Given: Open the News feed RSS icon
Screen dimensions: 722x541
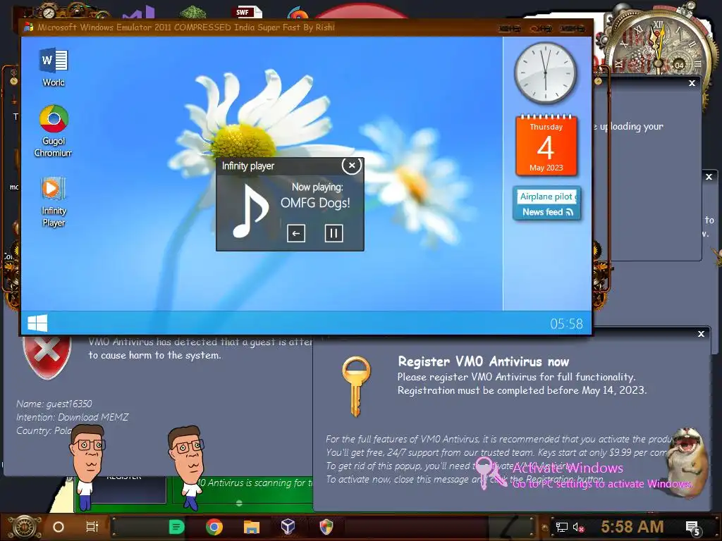Looking at the screenshot, I should point(570,212).
